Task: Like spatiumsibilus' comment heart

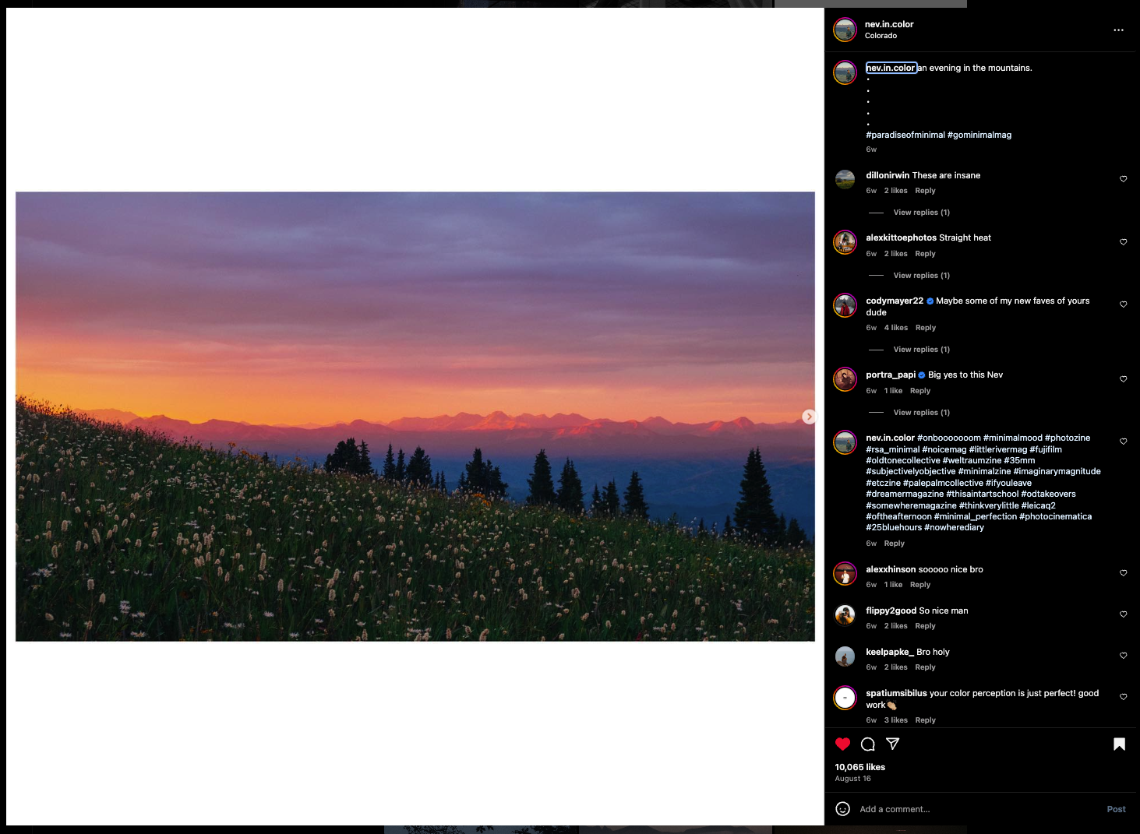Action: pyautogui.click(x=1123, y=697)
